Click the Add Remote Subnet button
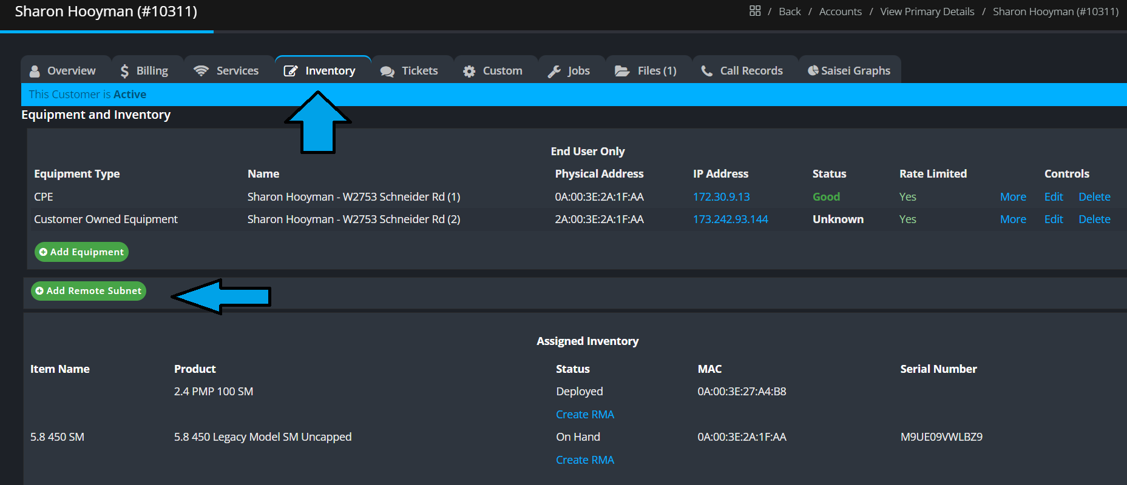The image size is (1127, 485). 89,291
